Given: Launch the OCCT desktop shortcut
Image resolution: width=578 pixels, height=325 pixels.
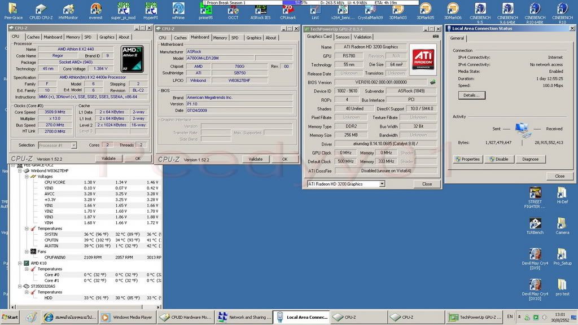Looking at the screenshot, I should pos(233,11).
